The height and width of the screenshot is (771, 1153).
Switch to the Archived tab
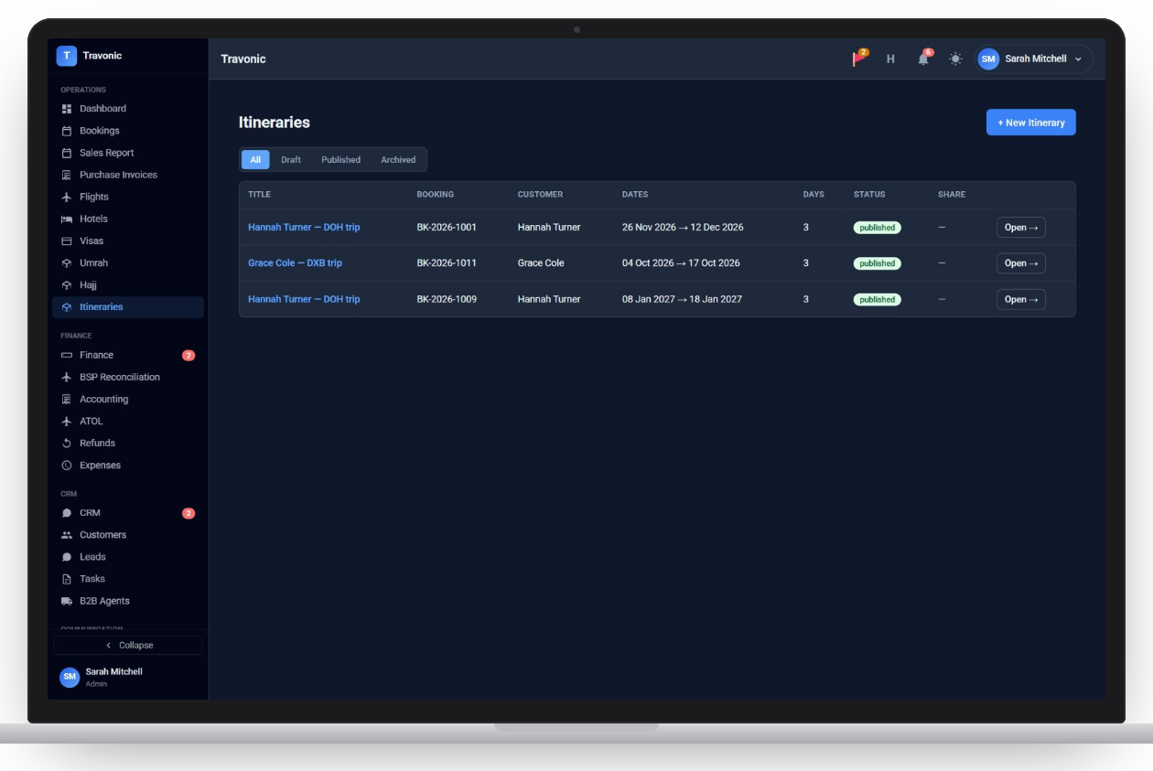click(398, 160)
